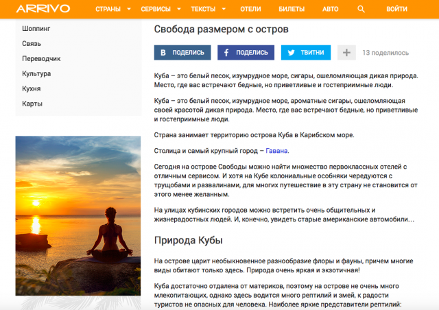Open the Страны menu item
Screen dimensions: 439x310
(108, 9)
